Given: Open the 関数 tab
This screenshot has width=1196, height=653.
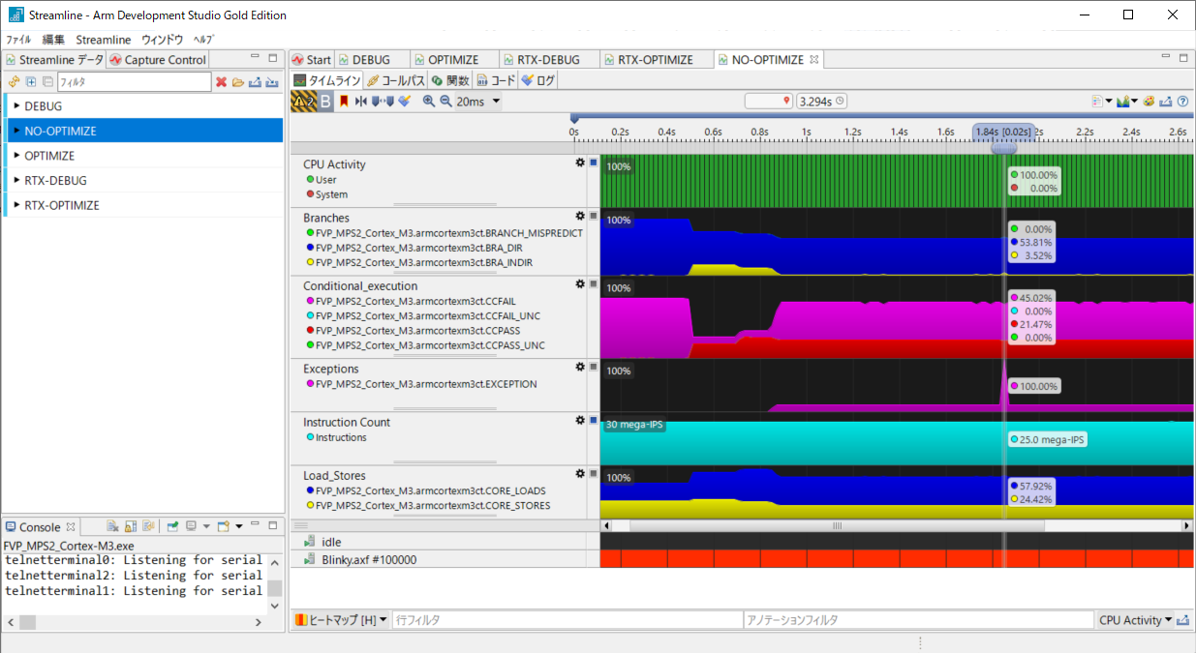Looking at the screenshot, I should click(x=450, y=80).
